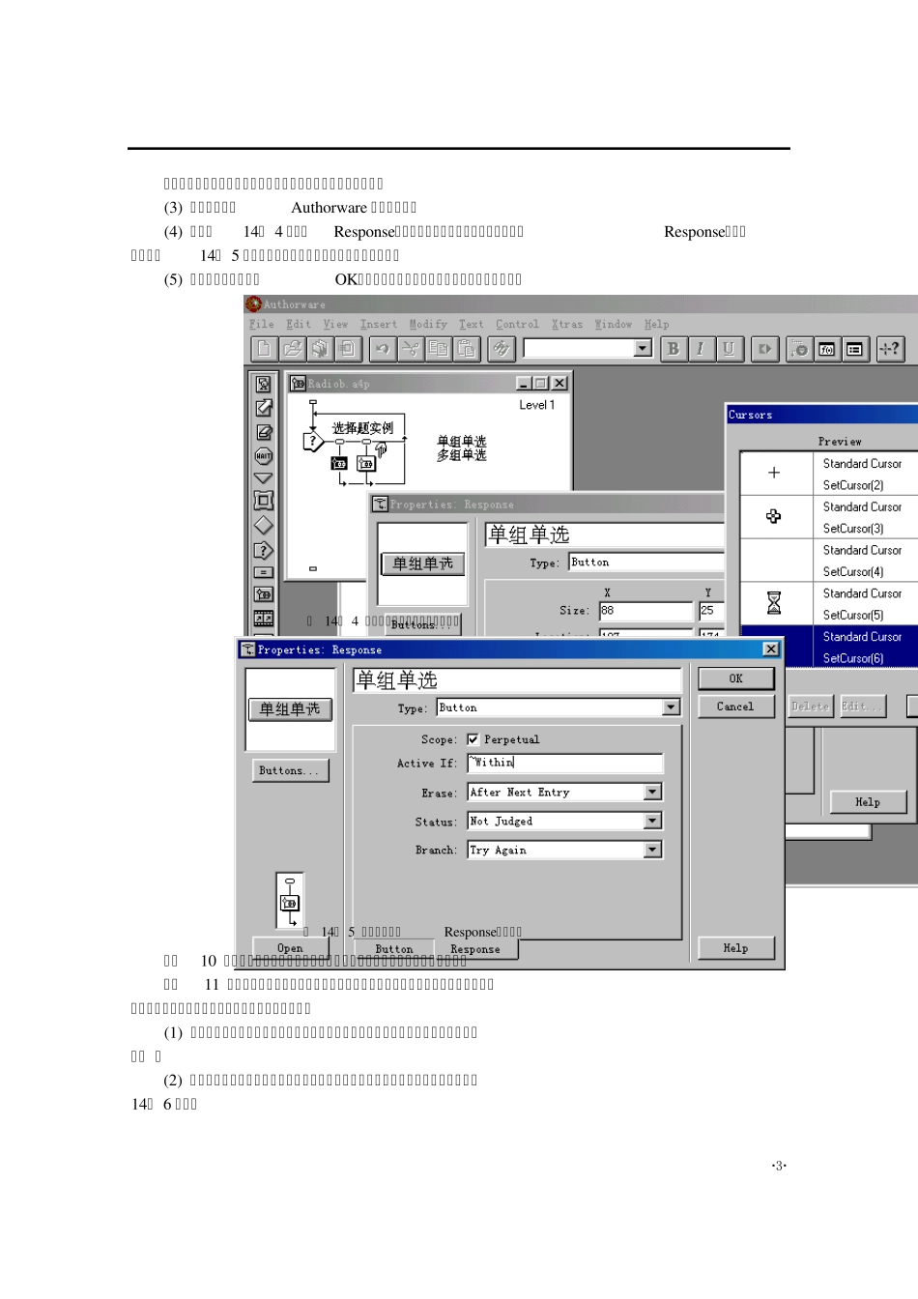Select the Display icon in icon palette

tap(264, 384)
